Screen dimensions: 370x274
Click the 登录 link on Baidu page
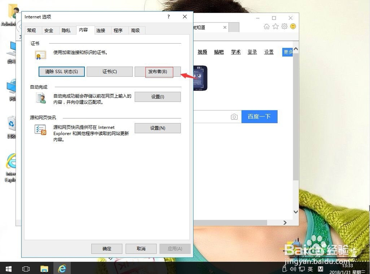click(252, 52)
